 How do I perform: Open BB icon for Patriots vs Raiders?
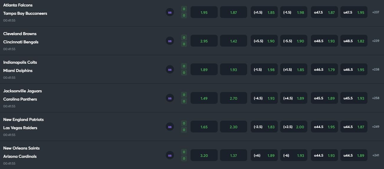[x=170, y=127]
